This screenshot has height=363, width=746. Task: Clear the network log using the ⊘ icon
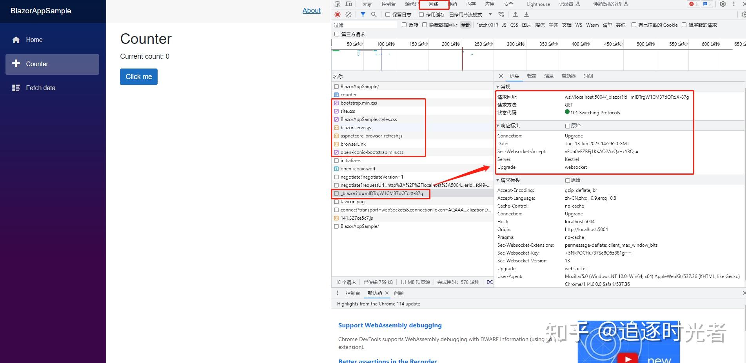(348, 14)
